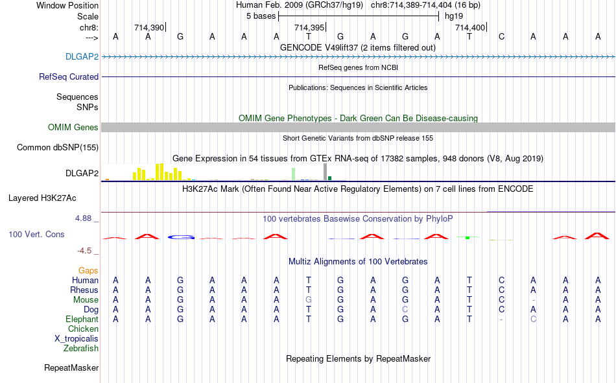This screenshot has width=616, height=383.
Task: Select the OMIM Genes track label
Action: click(x=73, y=127)
